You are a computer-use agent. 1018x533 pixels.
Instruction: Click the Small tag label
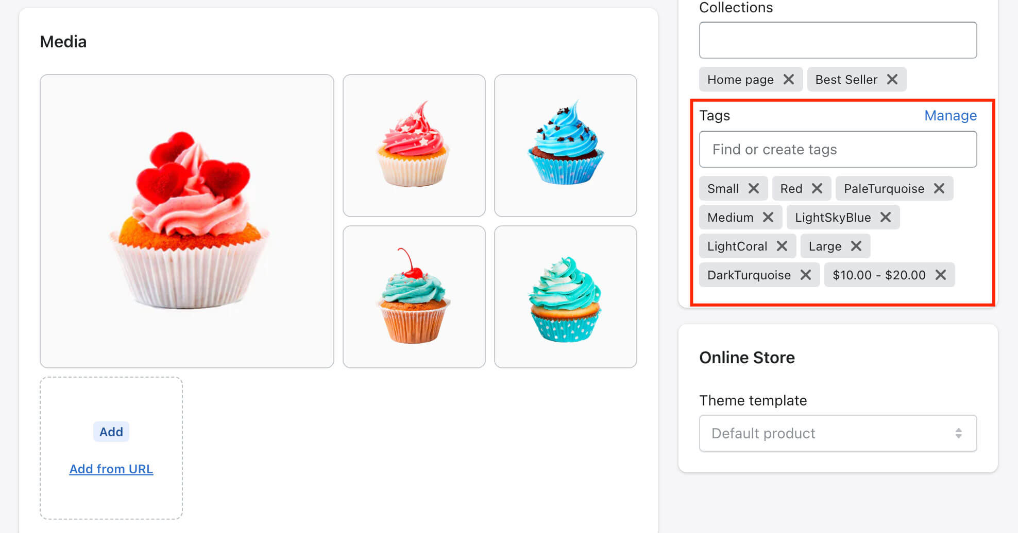pyautogui.click(x=723, y=188)
